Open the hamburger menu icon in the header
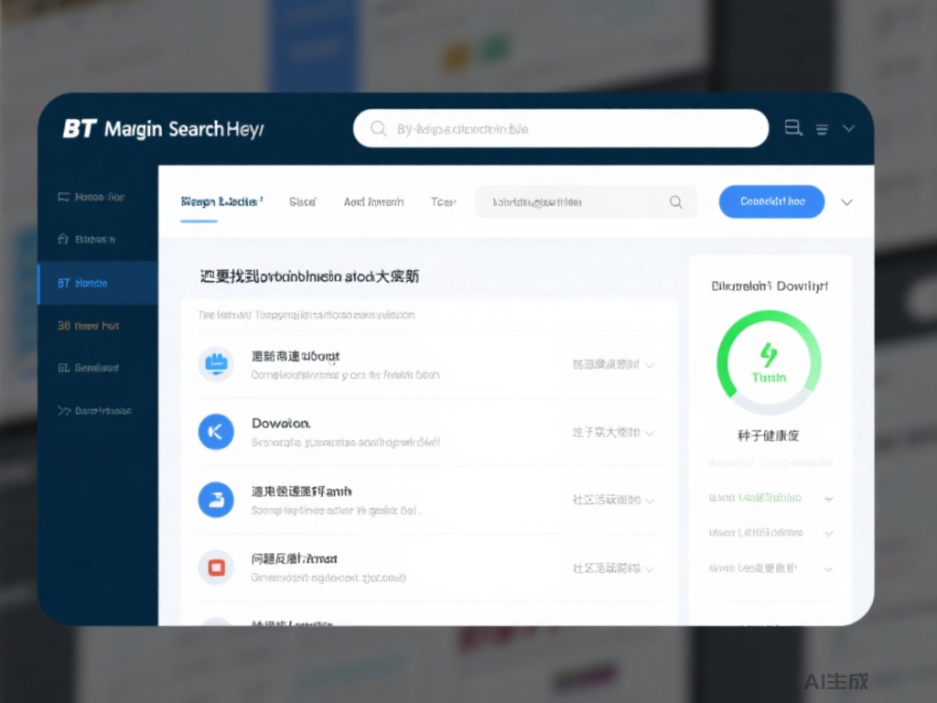This screenshot has width=937, height=703. [x=822, y=130]
